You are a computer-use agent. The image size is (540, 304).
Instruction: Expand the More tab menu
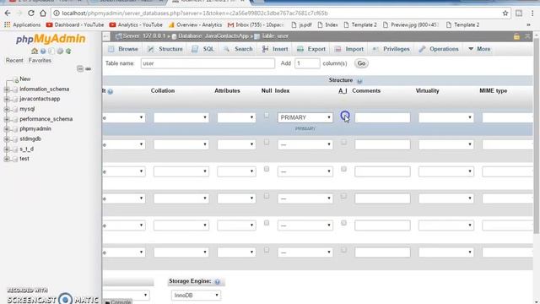coord(479,49)
